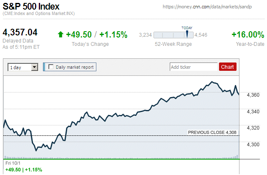Click the PREVIOUS CLOSE 4,308 label
Viewport: 267px width, 175px height.
(x=212, y=132)
